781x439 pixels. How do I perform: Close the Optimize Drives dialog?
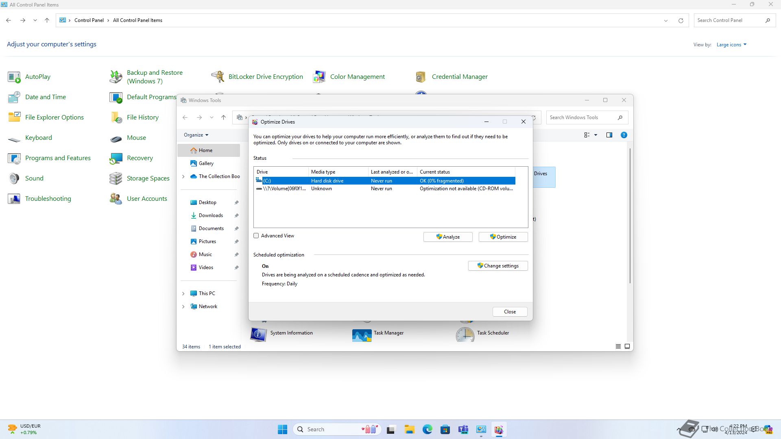(x=510, y=312)
